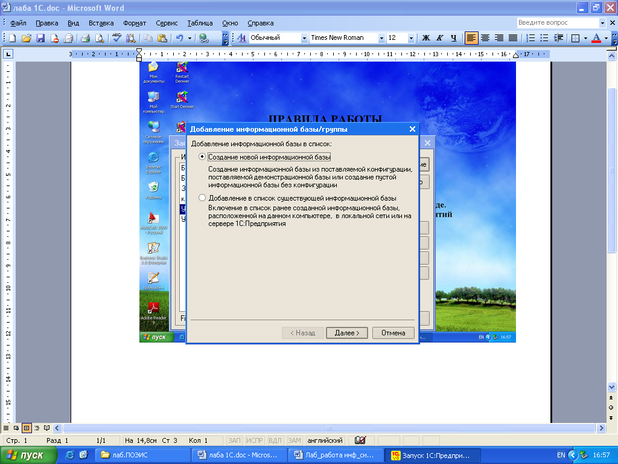618x464 pixels.
Task: Open the Styles and Formatting pane icon
Action: pos(241,38)
